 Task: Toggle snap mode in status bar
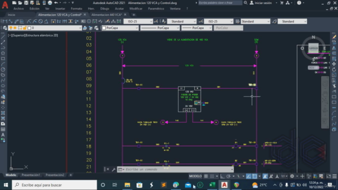click(212, 176)
